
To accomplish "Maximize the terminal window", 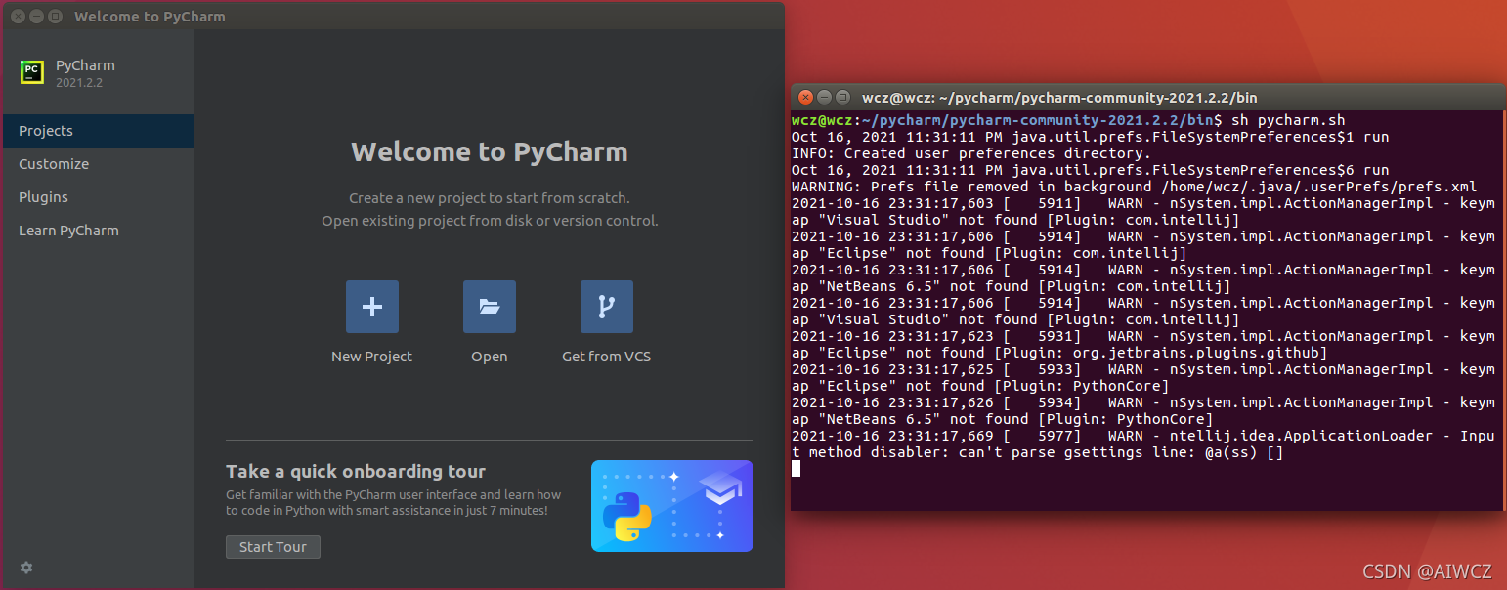I will [x=843, y=97].
